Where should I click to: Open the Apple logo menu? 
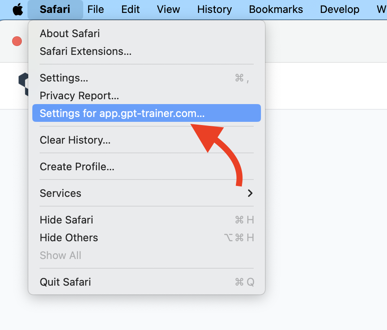pyautogui.click(x=18, y=10)
